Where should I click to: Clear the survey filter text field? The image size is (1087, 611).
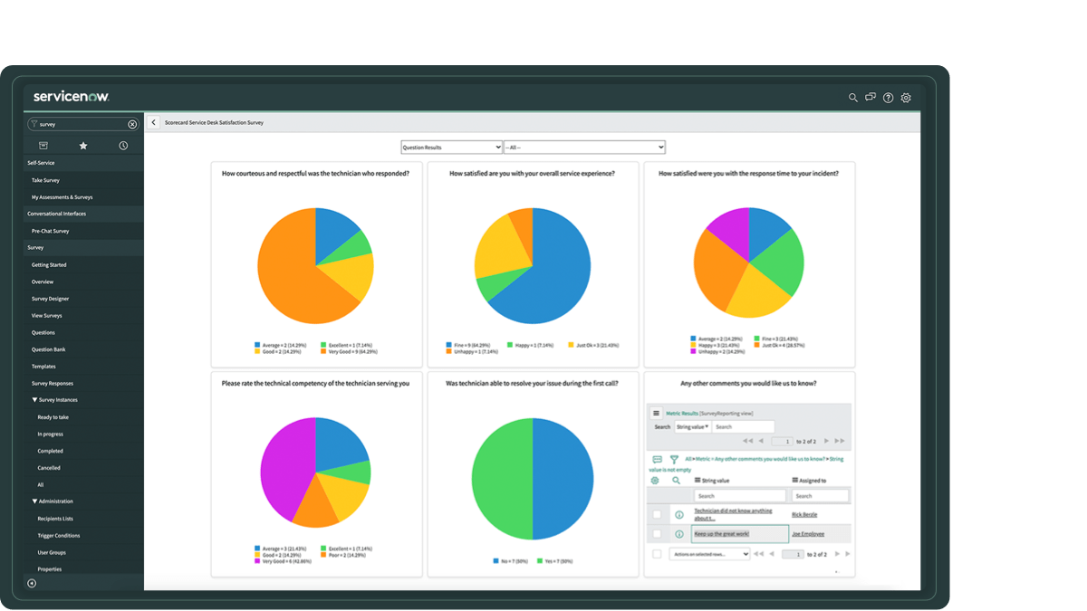132,124
